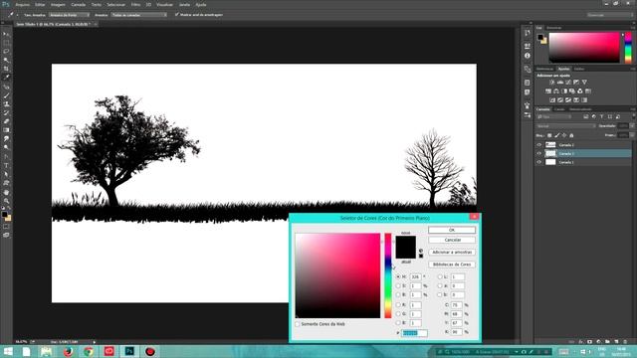
Task: Select the Clone Stamp tool
Action: [x=6, y=103]
